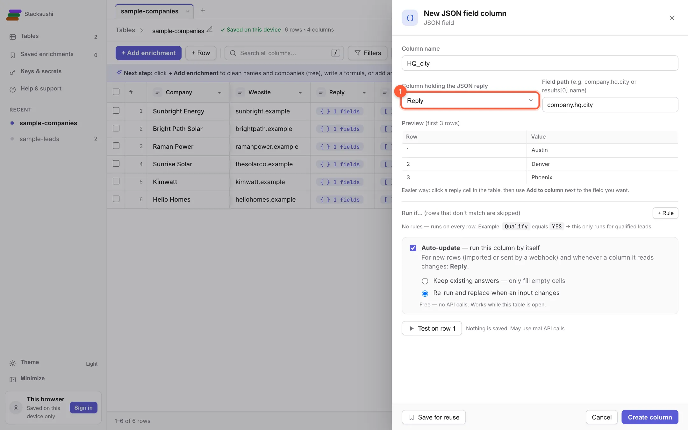Image resolution: width=688 pixels, height=430 pixels.
Task: Open the Reply column menu arrow
Action: pos(364,93)
